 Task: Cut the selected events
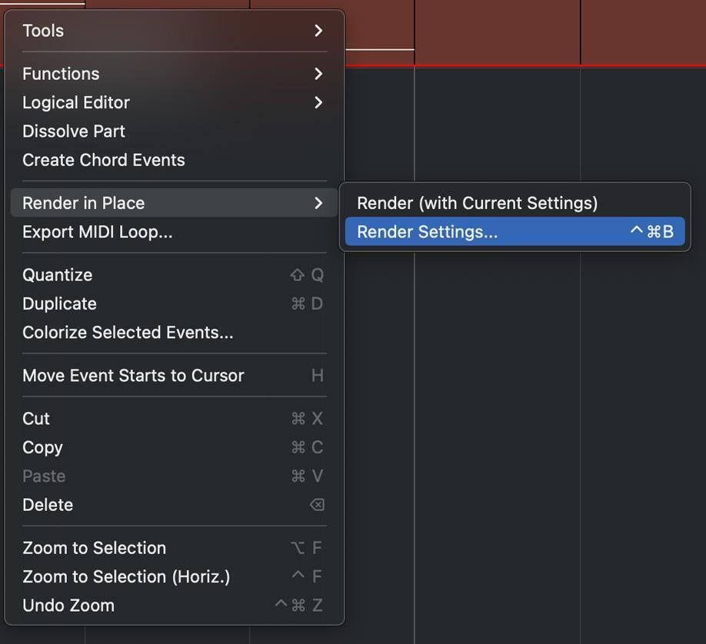[175, 419]
